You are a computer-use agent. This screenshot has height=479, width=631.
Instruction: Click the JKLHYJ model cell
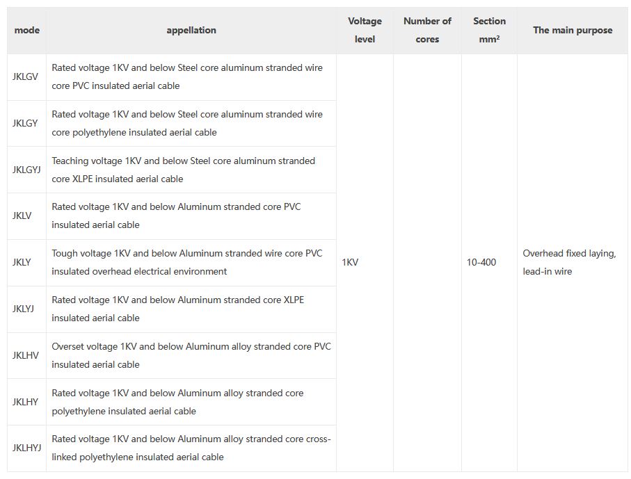tap(27, 448)
